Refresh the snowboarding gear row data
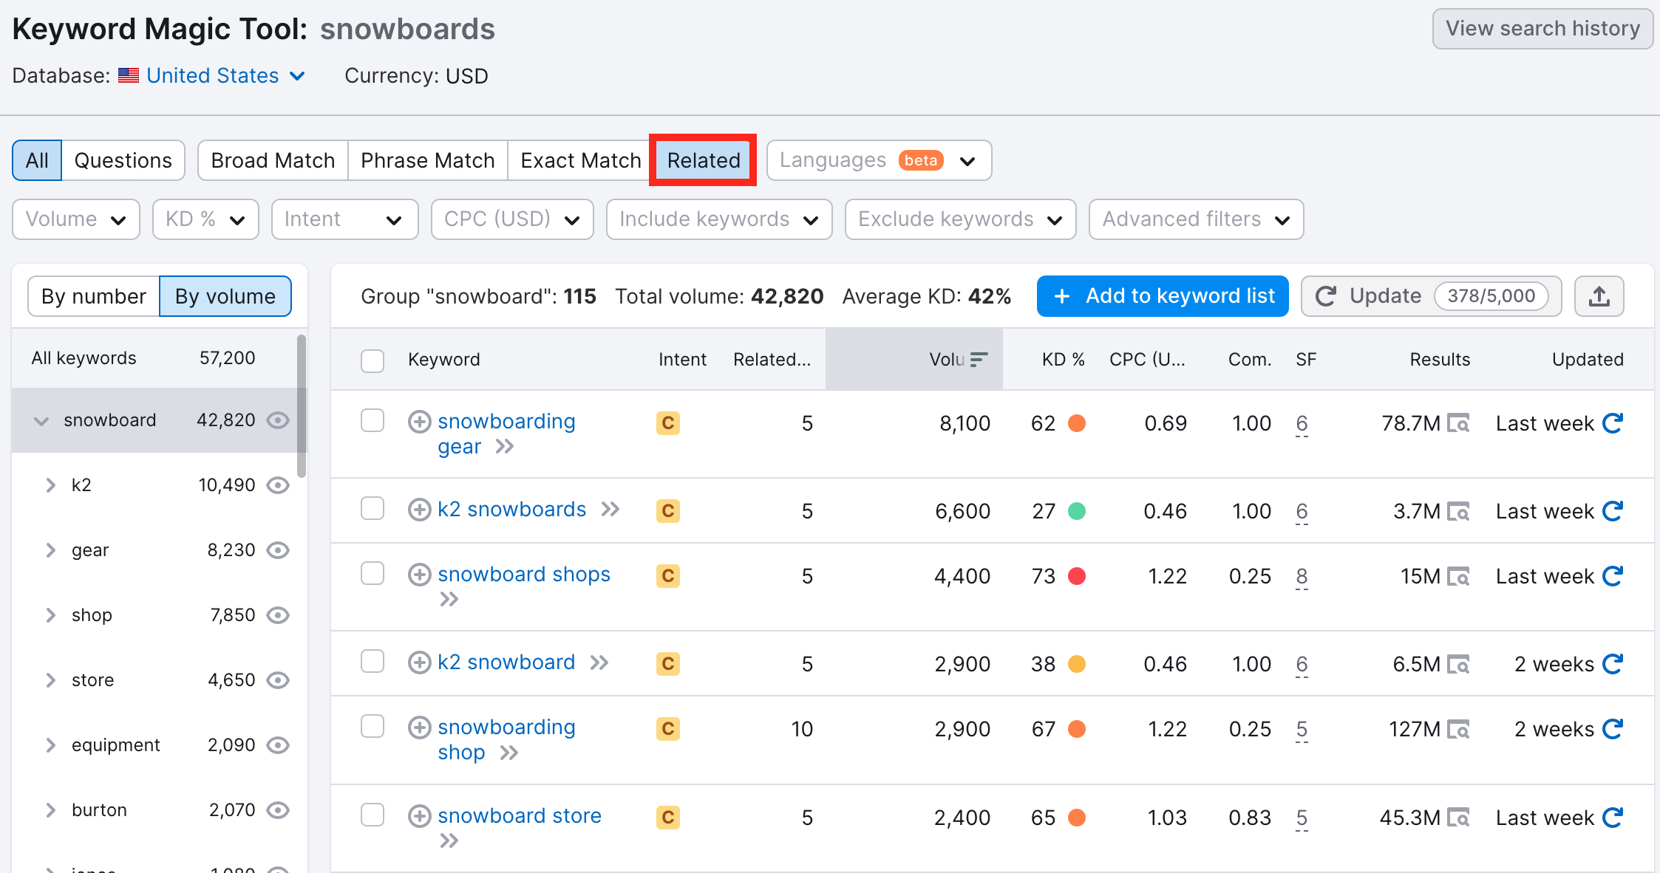The width and height of the screenshot is (1660, 873). pos(1613,423)
